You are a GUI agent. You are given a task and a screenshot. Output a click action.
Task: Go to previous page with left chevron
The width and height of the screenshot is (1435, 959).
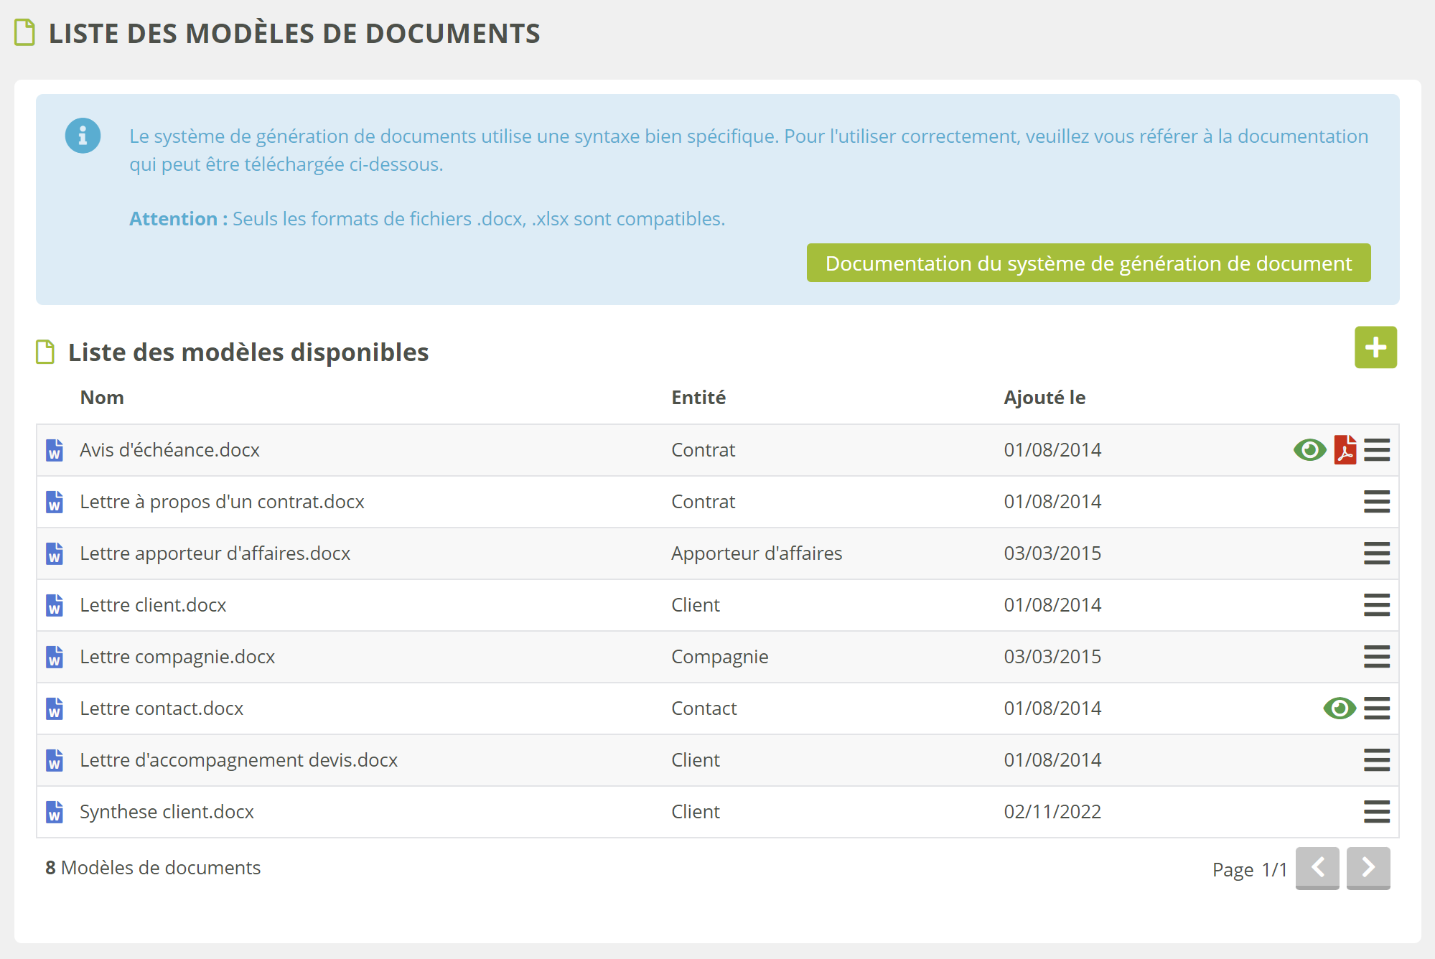1317,867
